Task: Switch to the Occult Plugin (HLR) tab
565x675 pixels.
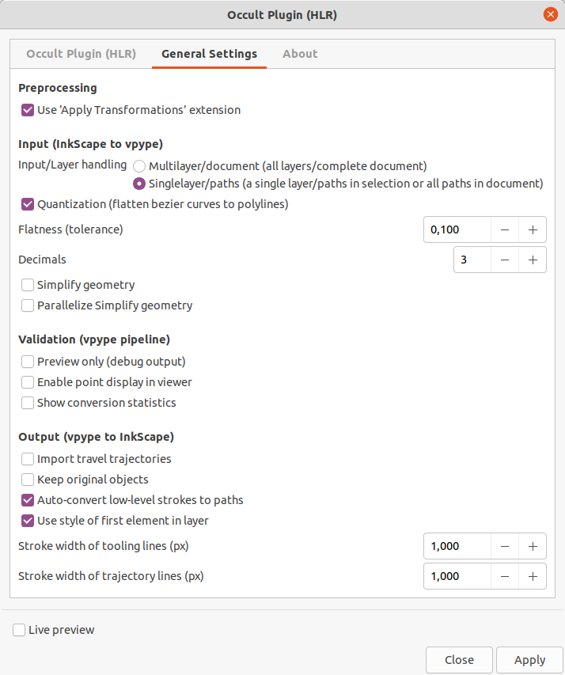Action: (x=81, y=54)
